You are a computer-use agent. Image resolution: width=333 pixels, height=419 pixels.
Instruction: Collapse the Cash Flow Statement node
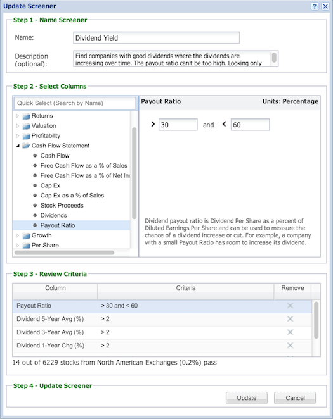click(18, 146)
